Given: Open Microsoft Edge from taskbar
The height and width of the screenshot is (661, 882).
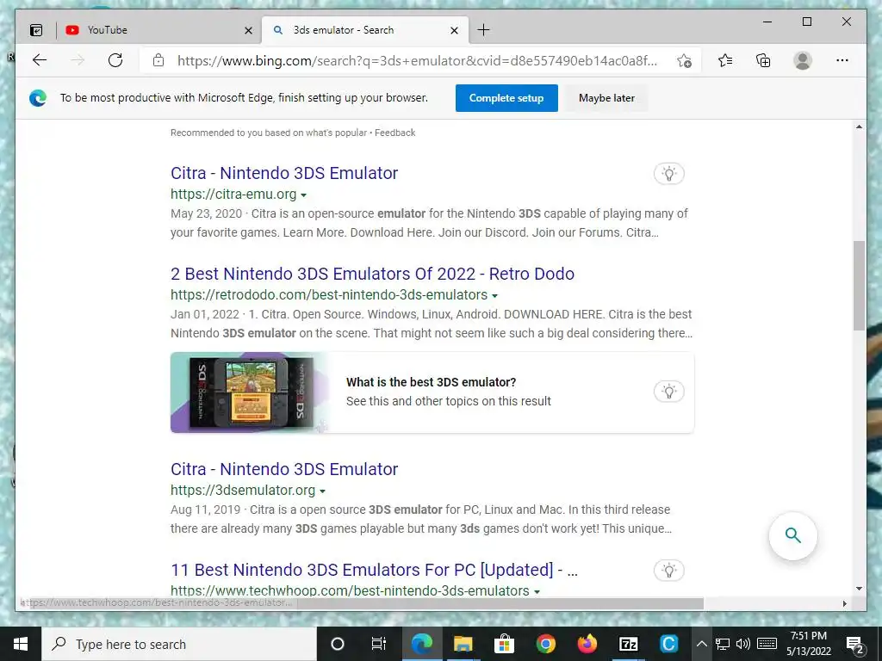Looking at the screenshot, I should pos(421,644).
